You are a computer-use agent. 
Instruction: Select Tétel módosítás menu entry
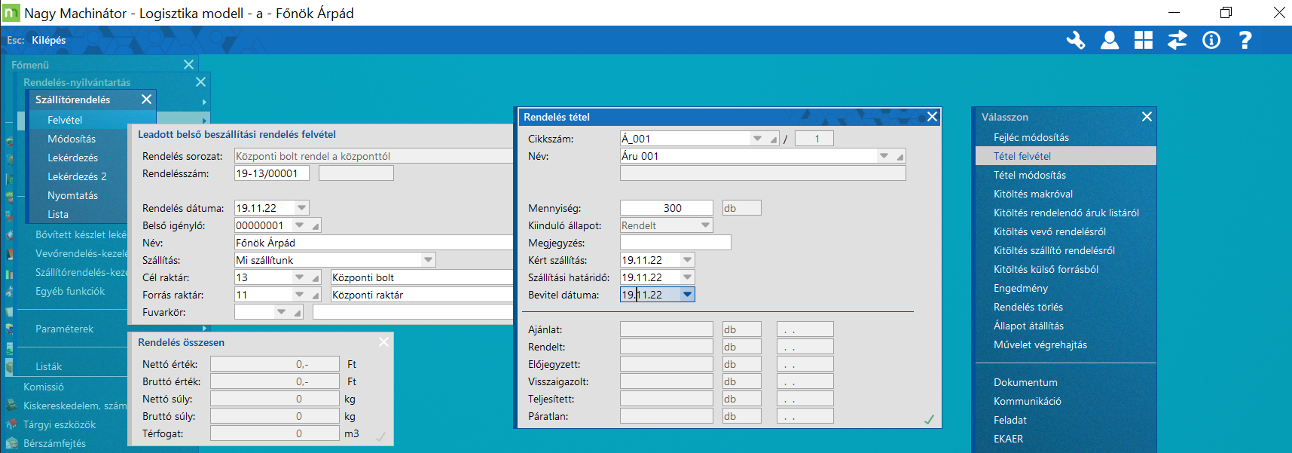pos(1029,175)
